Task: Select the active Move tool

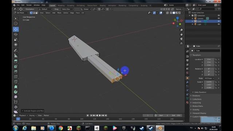Action: coord(16,29)
